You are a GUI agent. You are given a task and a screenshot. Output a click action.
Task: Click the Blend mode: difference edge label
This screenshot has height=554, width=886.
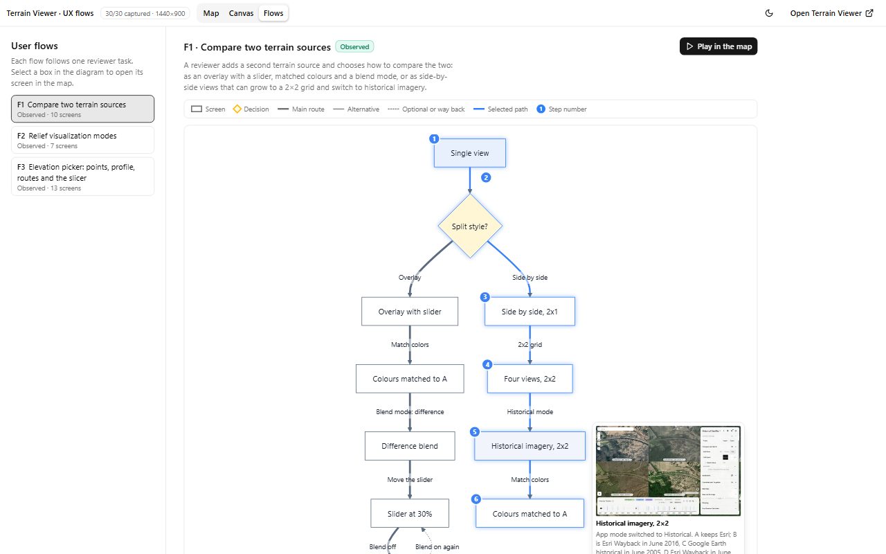(x=410, y=412)
